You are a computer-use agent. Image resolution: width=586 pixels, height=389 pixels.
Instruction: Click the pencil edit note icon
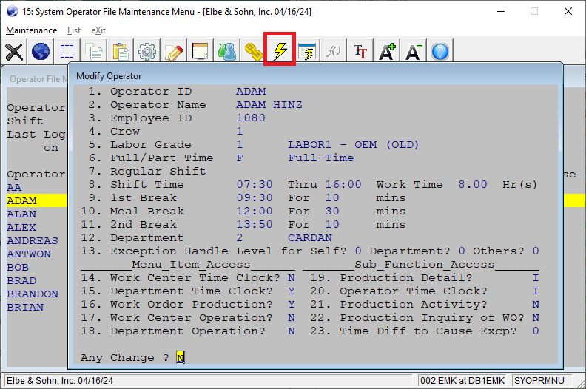tap(174, 51)
